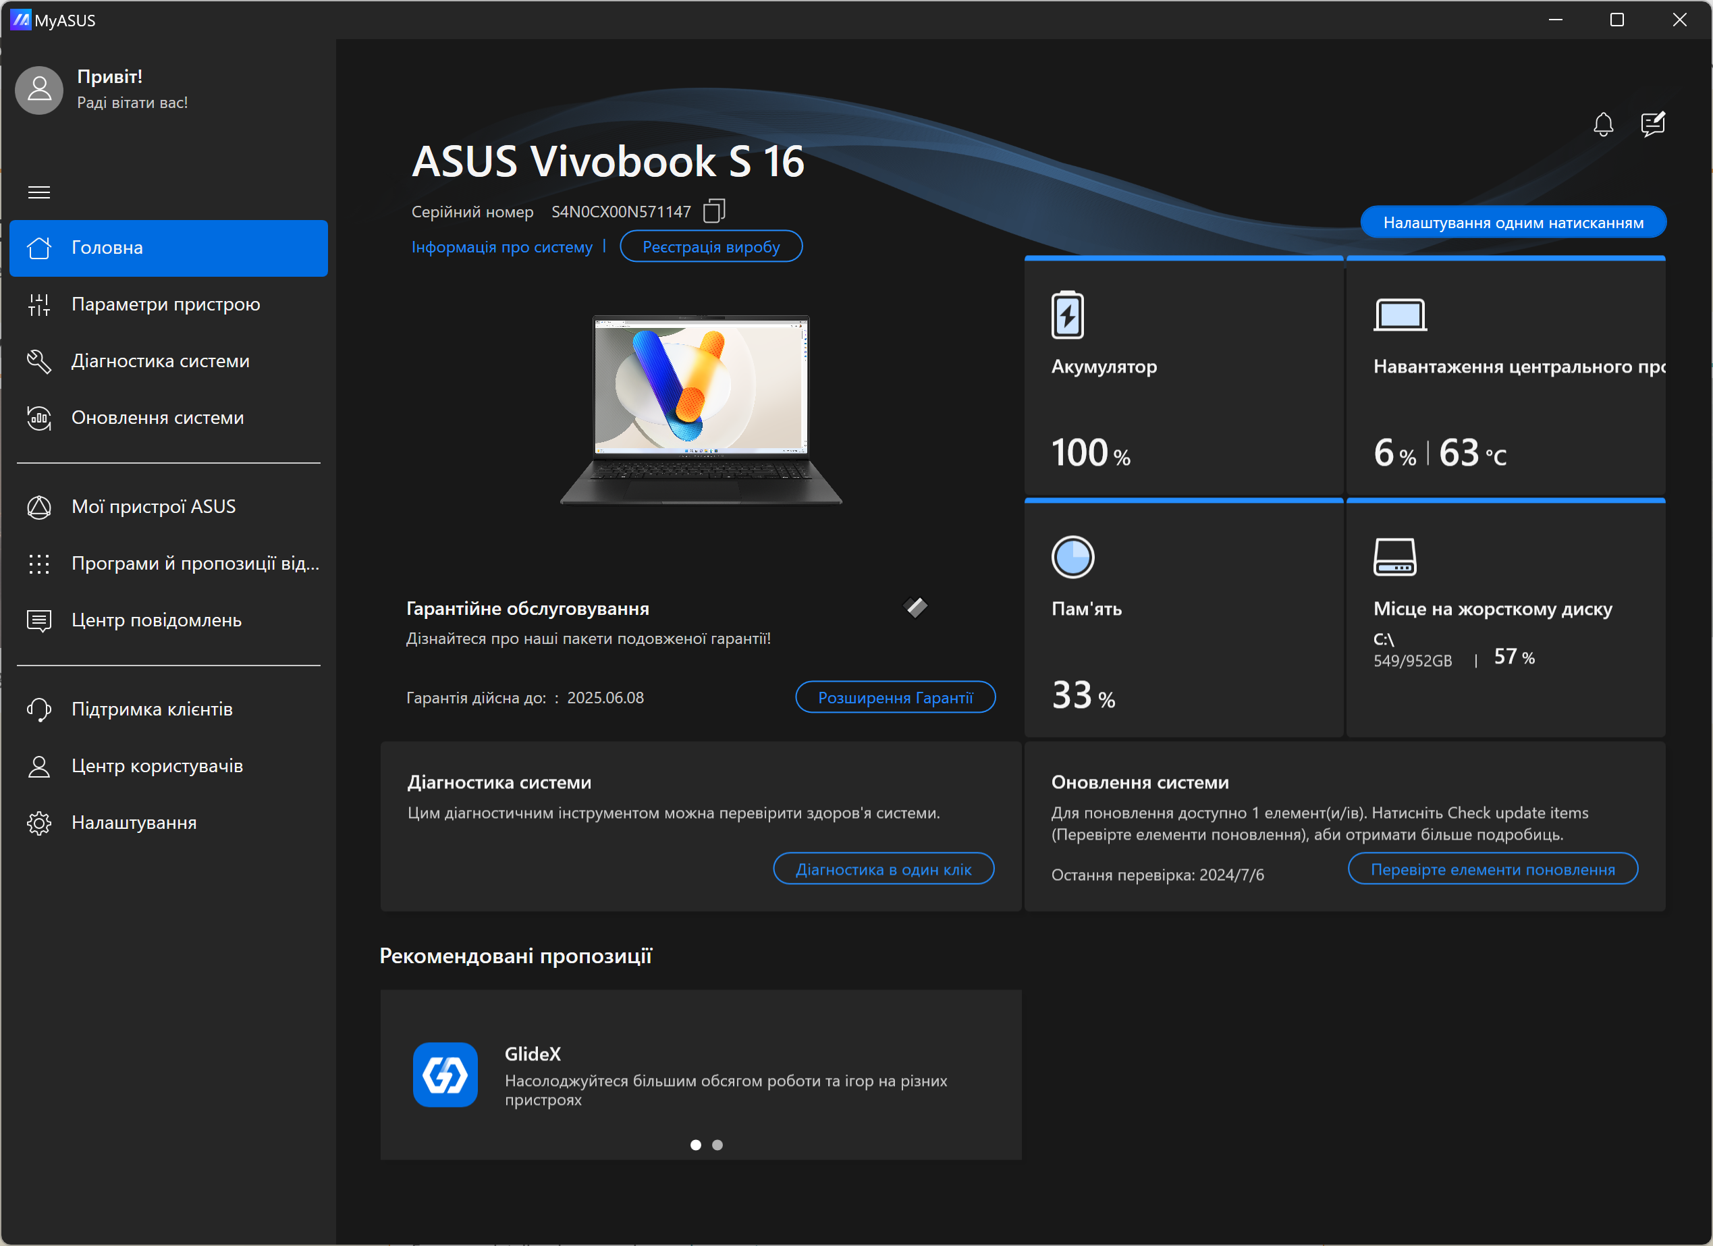
Task: Click CPU temperature 63 °C value
Action: point(1472,453)
